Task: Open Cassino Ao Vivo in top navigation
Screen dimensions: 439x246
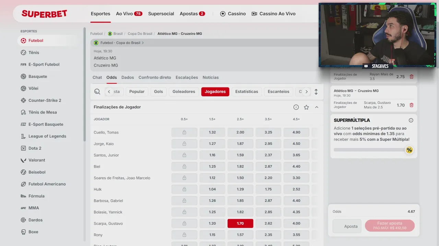Action: [x=273, y=14]
